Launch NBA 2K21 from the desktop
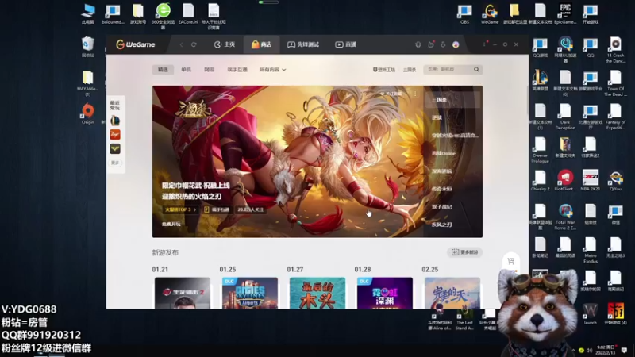 pyautogui.click(x=591, y=180)
